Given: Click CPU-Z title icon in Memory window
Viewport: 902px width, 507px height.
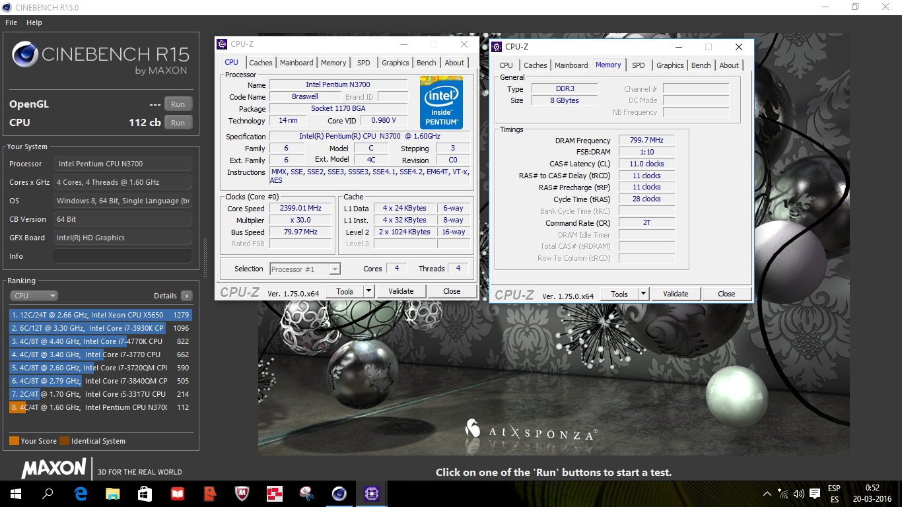Looking at the screenshot, I should coord(497,47).
